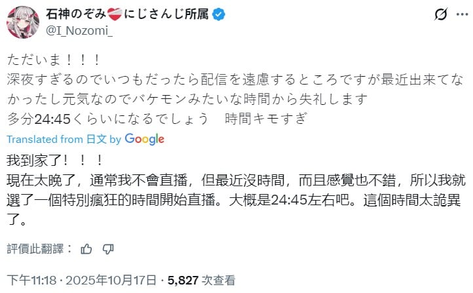The image size is (473, 293).
Task: Click the blue verified badge
Action: [221, 12]
